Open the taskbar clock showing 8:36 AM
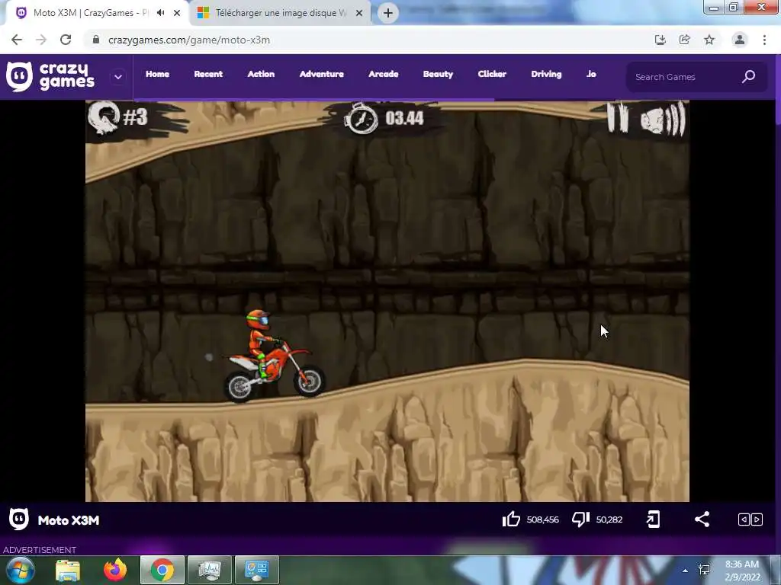Image resolution: width=781 pixels, height=585 pixels. (x=742, y=571)
